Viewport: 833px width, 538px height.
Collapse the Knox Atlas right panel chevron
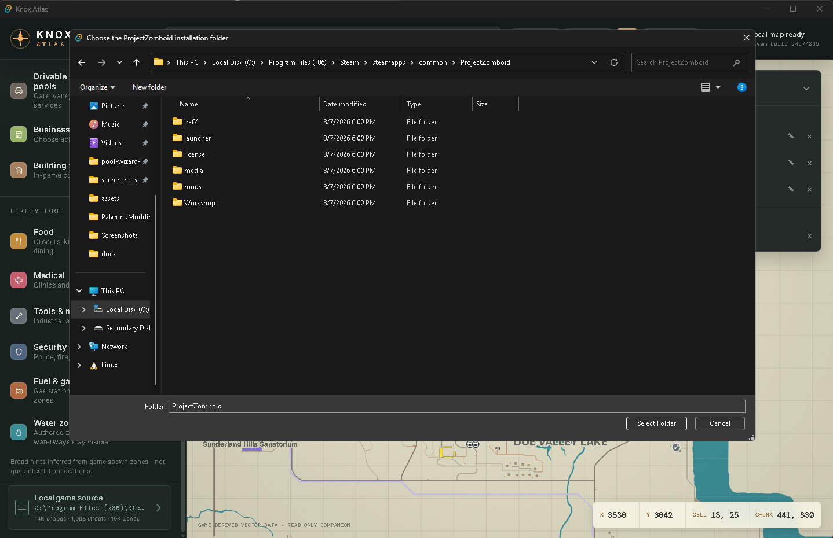coord(806,89)
